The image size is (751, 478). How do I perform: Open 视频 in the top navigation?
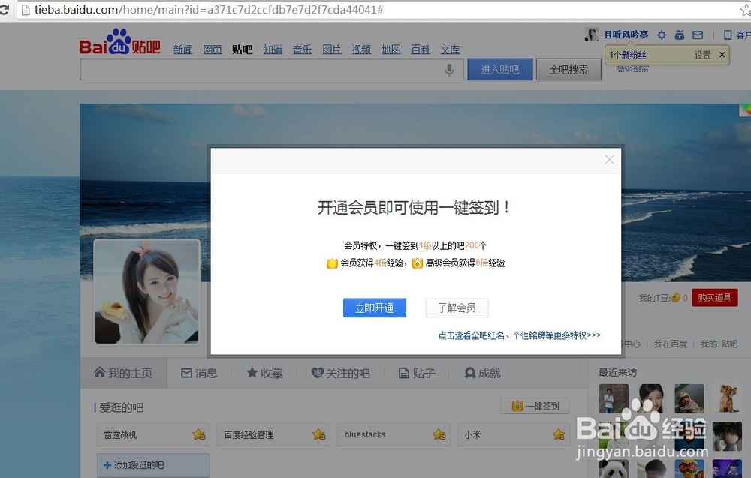coord(362,50)
